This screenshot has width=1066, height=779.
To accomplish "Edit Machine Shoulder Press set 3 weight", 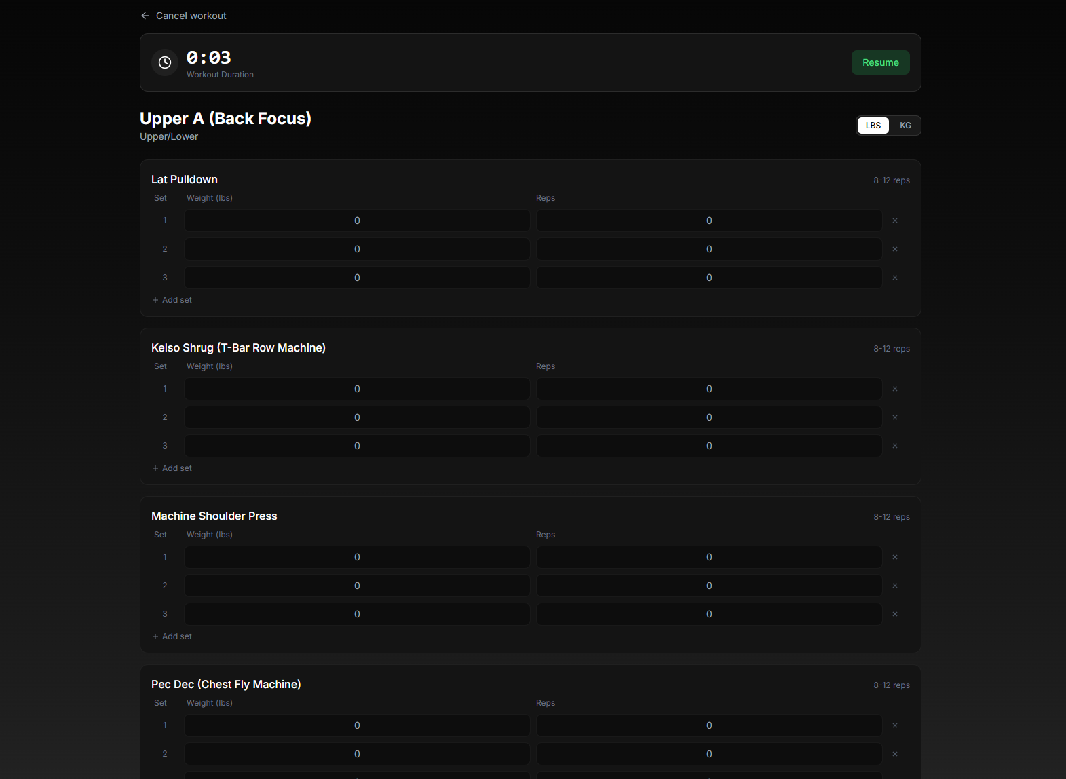I will [x=357, y=614].
